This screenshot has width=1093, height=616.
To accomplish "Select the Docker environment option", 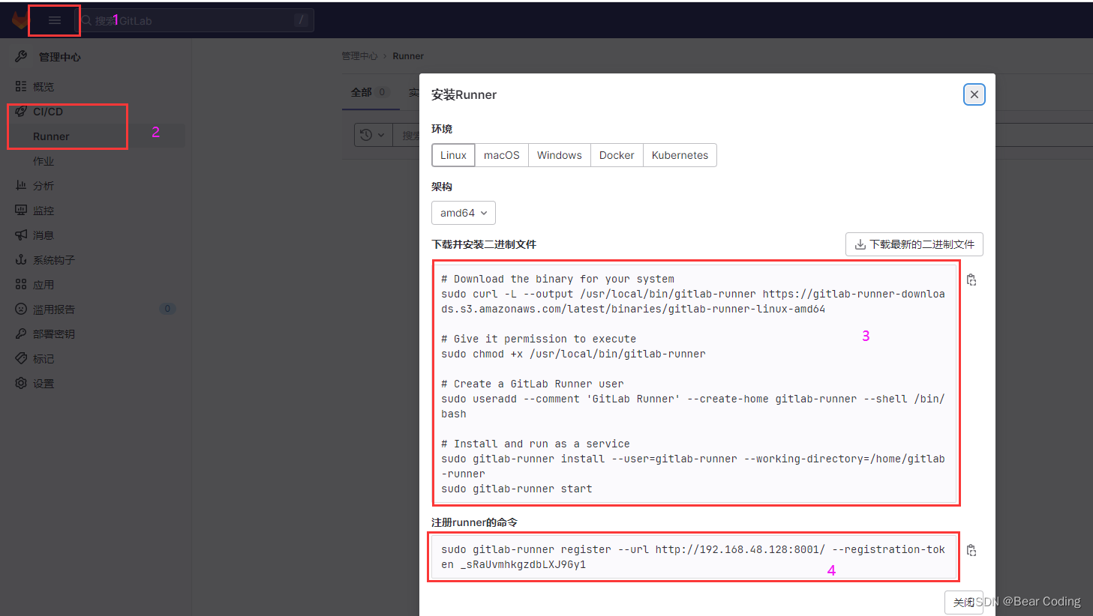I will click(616, 155).
